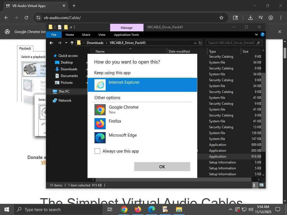Dismiss the Chrome default browser infobar
Image resolution: width=287 pixels, height=215 pixels.
coord(280,32)
